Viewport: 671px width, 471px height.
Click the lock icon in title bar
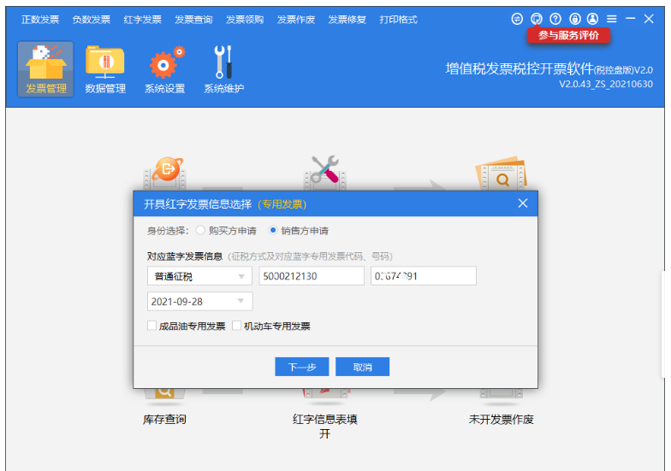[x=575, y=19]
